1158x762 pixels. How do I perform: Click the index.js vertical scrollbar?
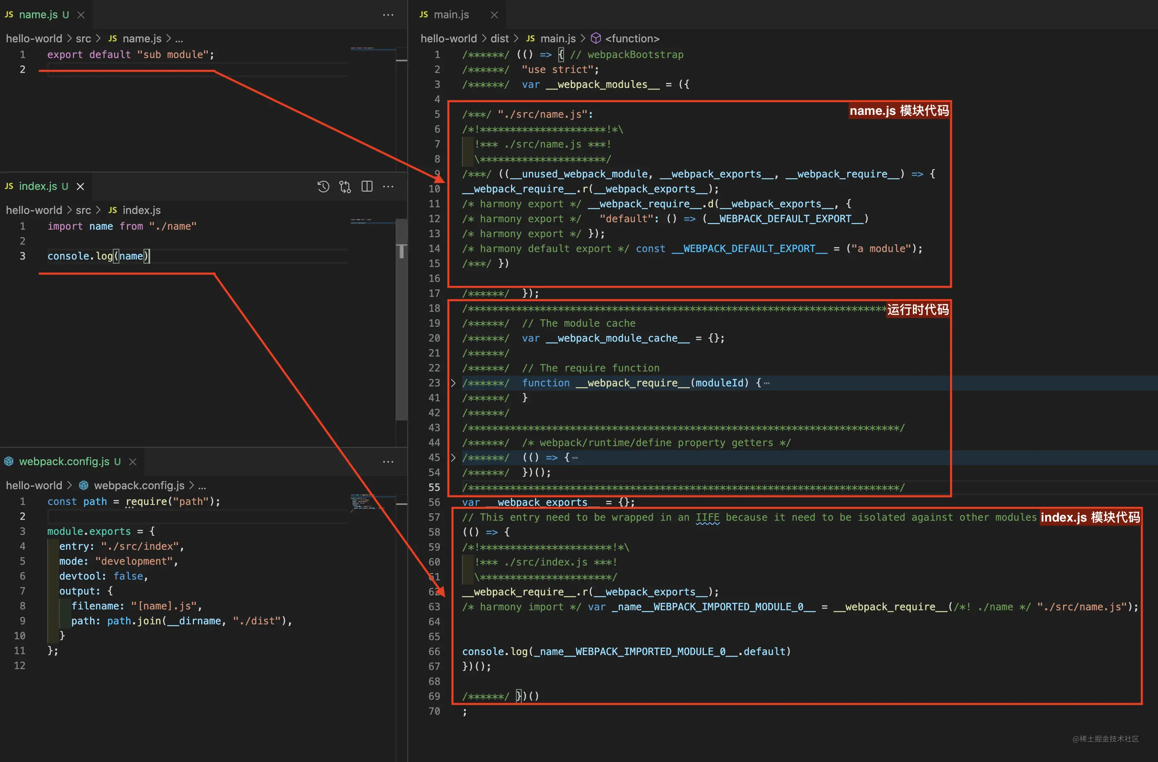click(401, 319)
